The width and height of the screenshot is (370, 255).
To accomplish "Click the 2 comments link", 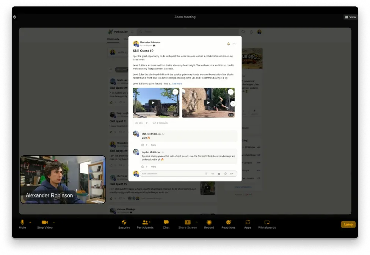I will [x=160, y=123].
